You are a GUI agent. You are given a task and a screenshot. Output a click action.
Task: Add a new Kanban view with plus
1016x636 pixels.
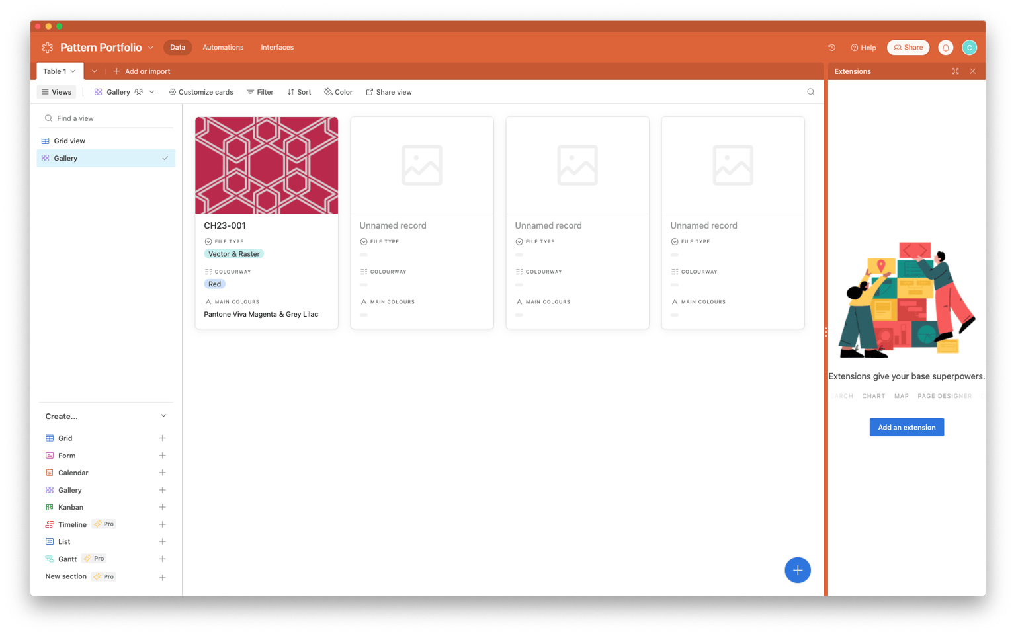[162, 507]
